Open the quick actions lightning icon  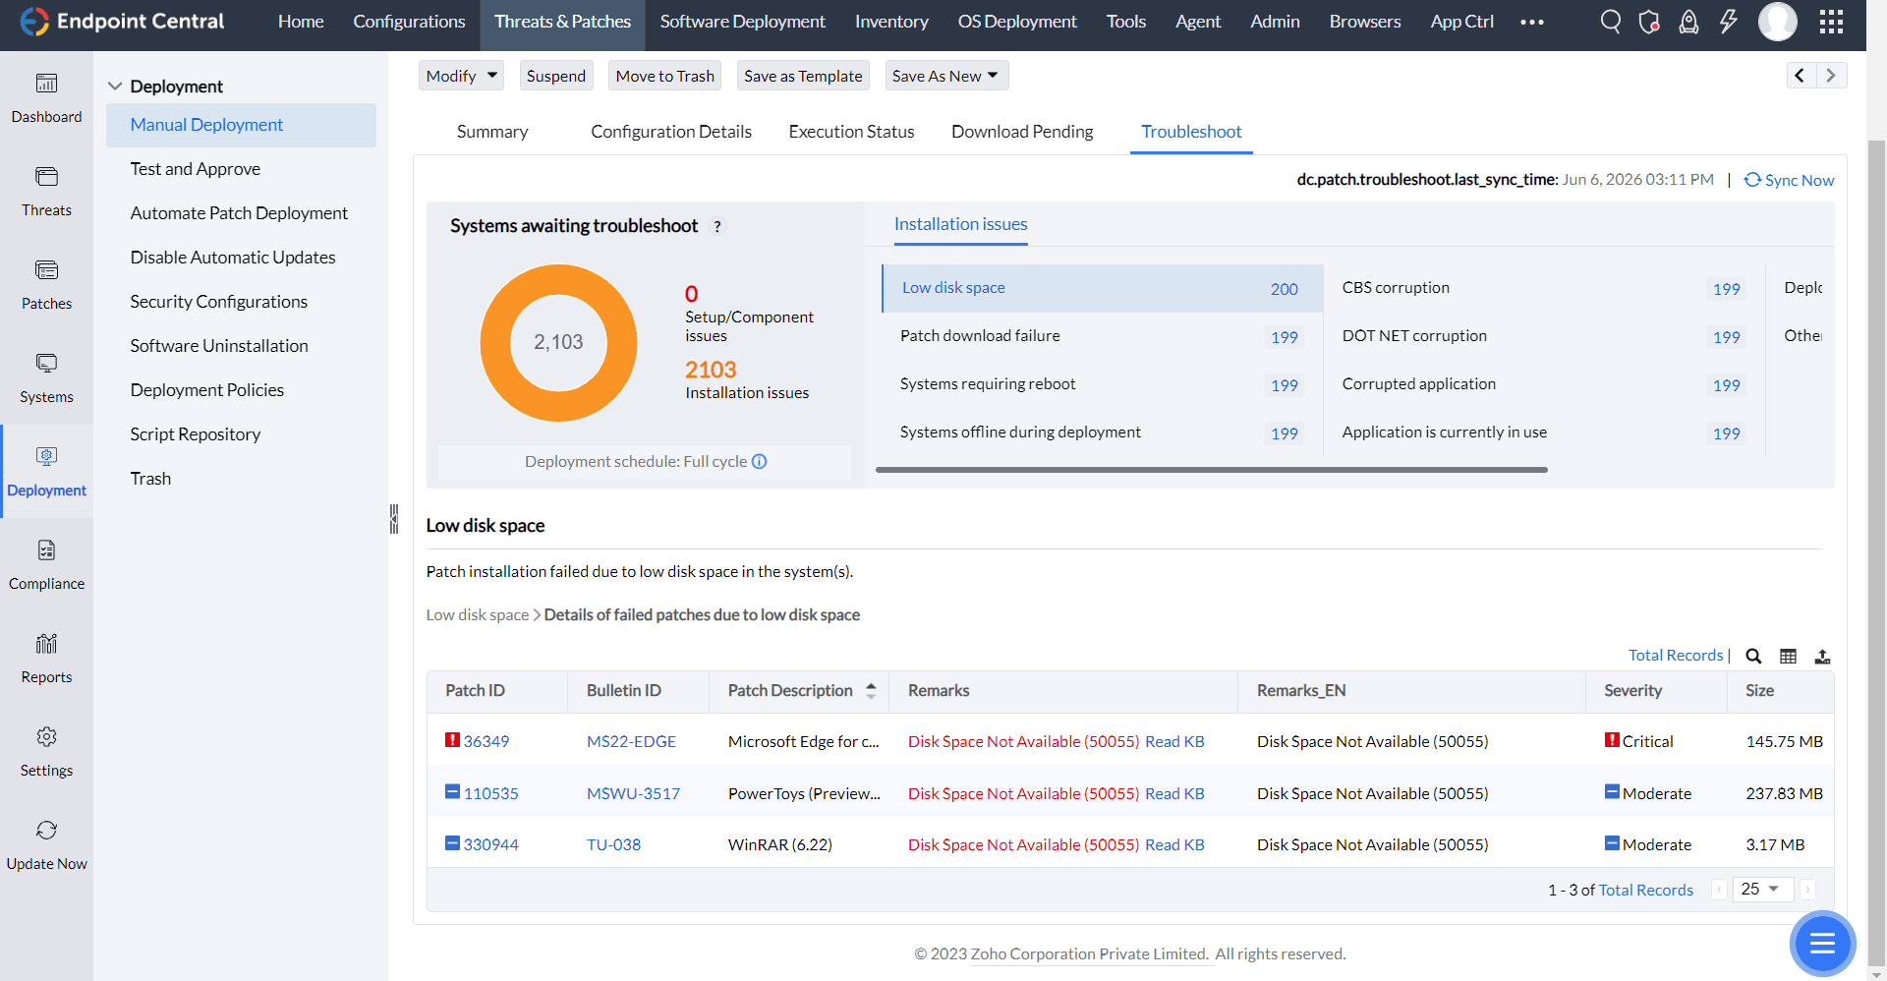(1730, 21)
